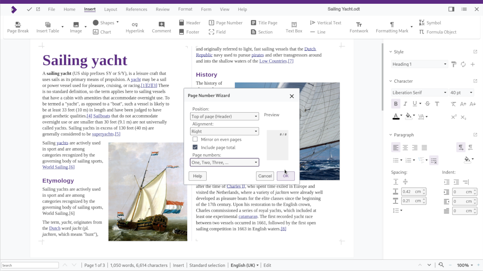Click the clone formatting paintbrush in Style panel

click(454, 64)
